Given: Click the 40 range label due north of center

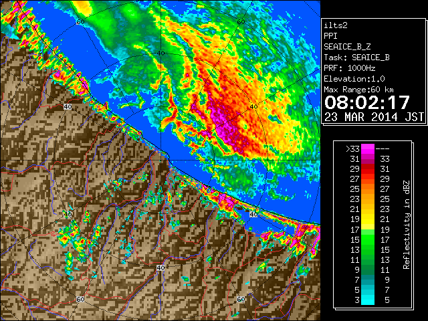Looking at the screenshot, I should pos(160,53).
